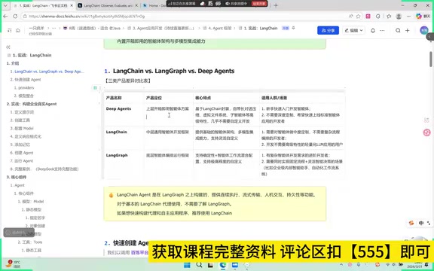Open the 编辑 mode dropdown
This screenshot has height=271, width=434.
(x=353, y=30)
